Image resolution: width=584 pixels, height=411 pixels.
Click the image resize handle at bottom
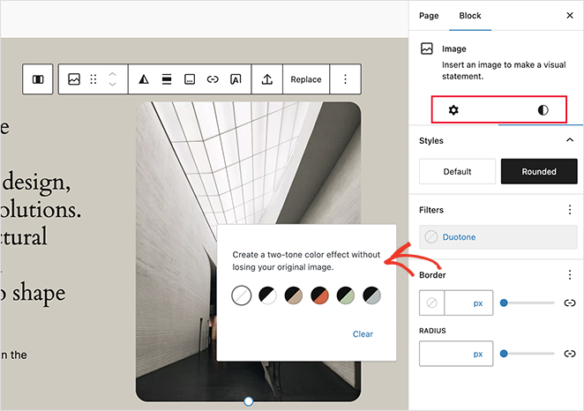[x=249, y=401]
